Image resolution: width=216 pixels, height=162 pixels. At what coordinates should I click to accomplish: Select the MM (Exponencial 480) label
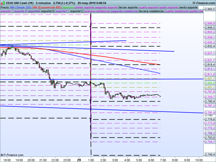click(47, 8)
